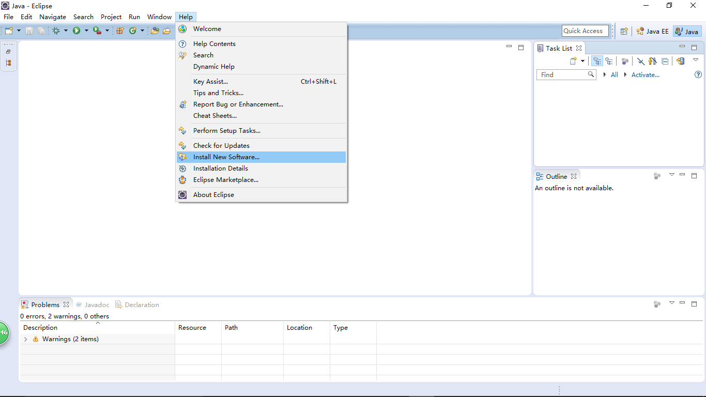Minimize the Outline view
Viewport: 706px width, 397px height.
pyautogui.click(x=682, y=175)
